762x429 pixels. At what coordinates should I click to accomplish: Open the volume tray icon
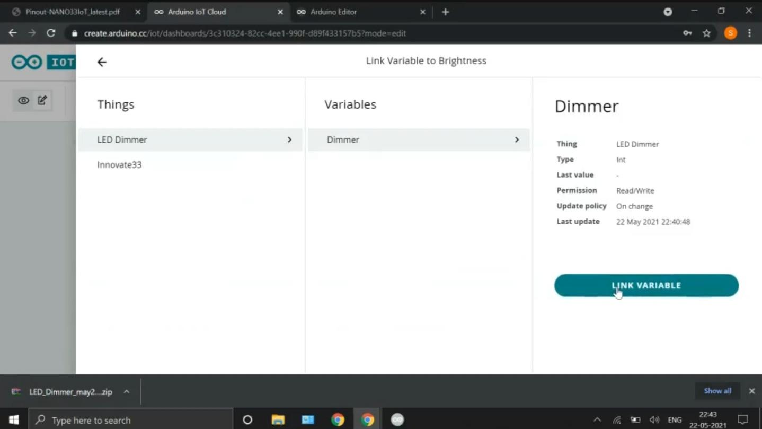point(654,420)
